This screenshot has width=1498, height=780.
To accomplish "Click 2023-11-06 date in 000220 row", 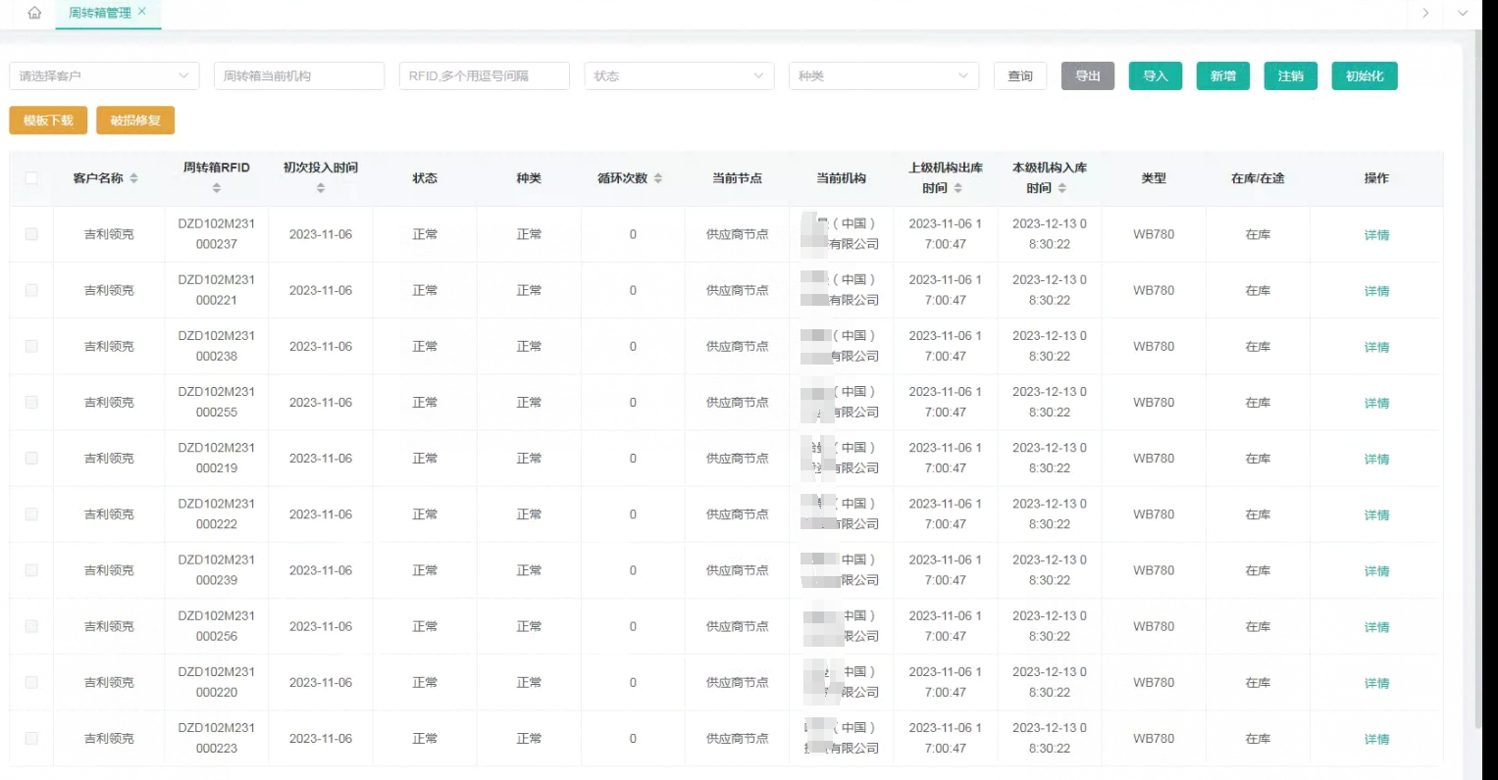I will (321, 681).
